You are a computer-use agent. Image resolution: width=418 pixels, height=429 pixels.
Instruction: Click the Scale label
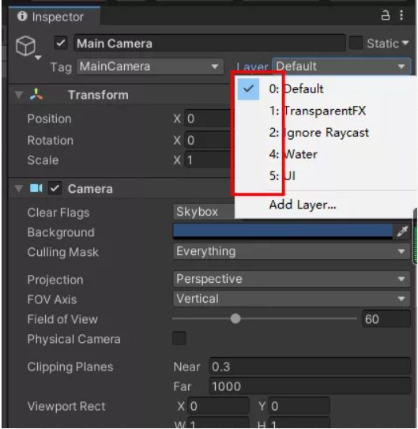(43, 160)
